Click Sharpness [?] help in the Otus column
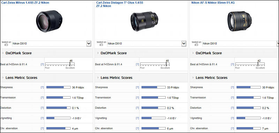The width and height of the screenshot is (279, 133). point(137,87)
